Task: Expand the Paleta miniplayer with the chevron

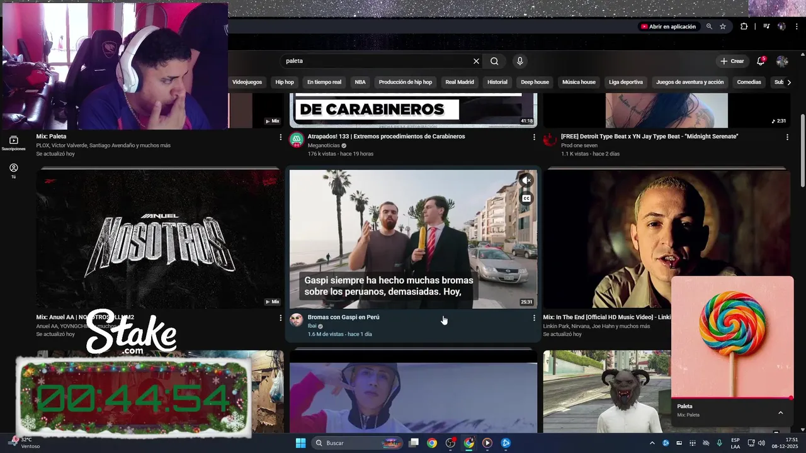Action: 781,413
